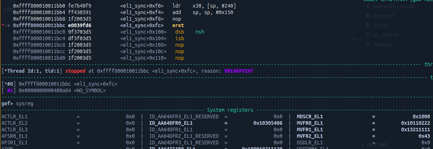Image resolution: width=433 pixels, height=149 pixels.
Task: Select the vmlinux file entry
Action: pyautogui.click(x=383, y=44)
